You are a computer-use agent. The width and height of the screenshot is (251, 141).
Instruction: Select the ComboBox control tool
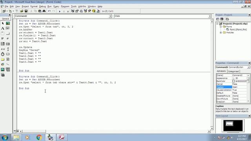pyautogui.click(x=3, y=44)
